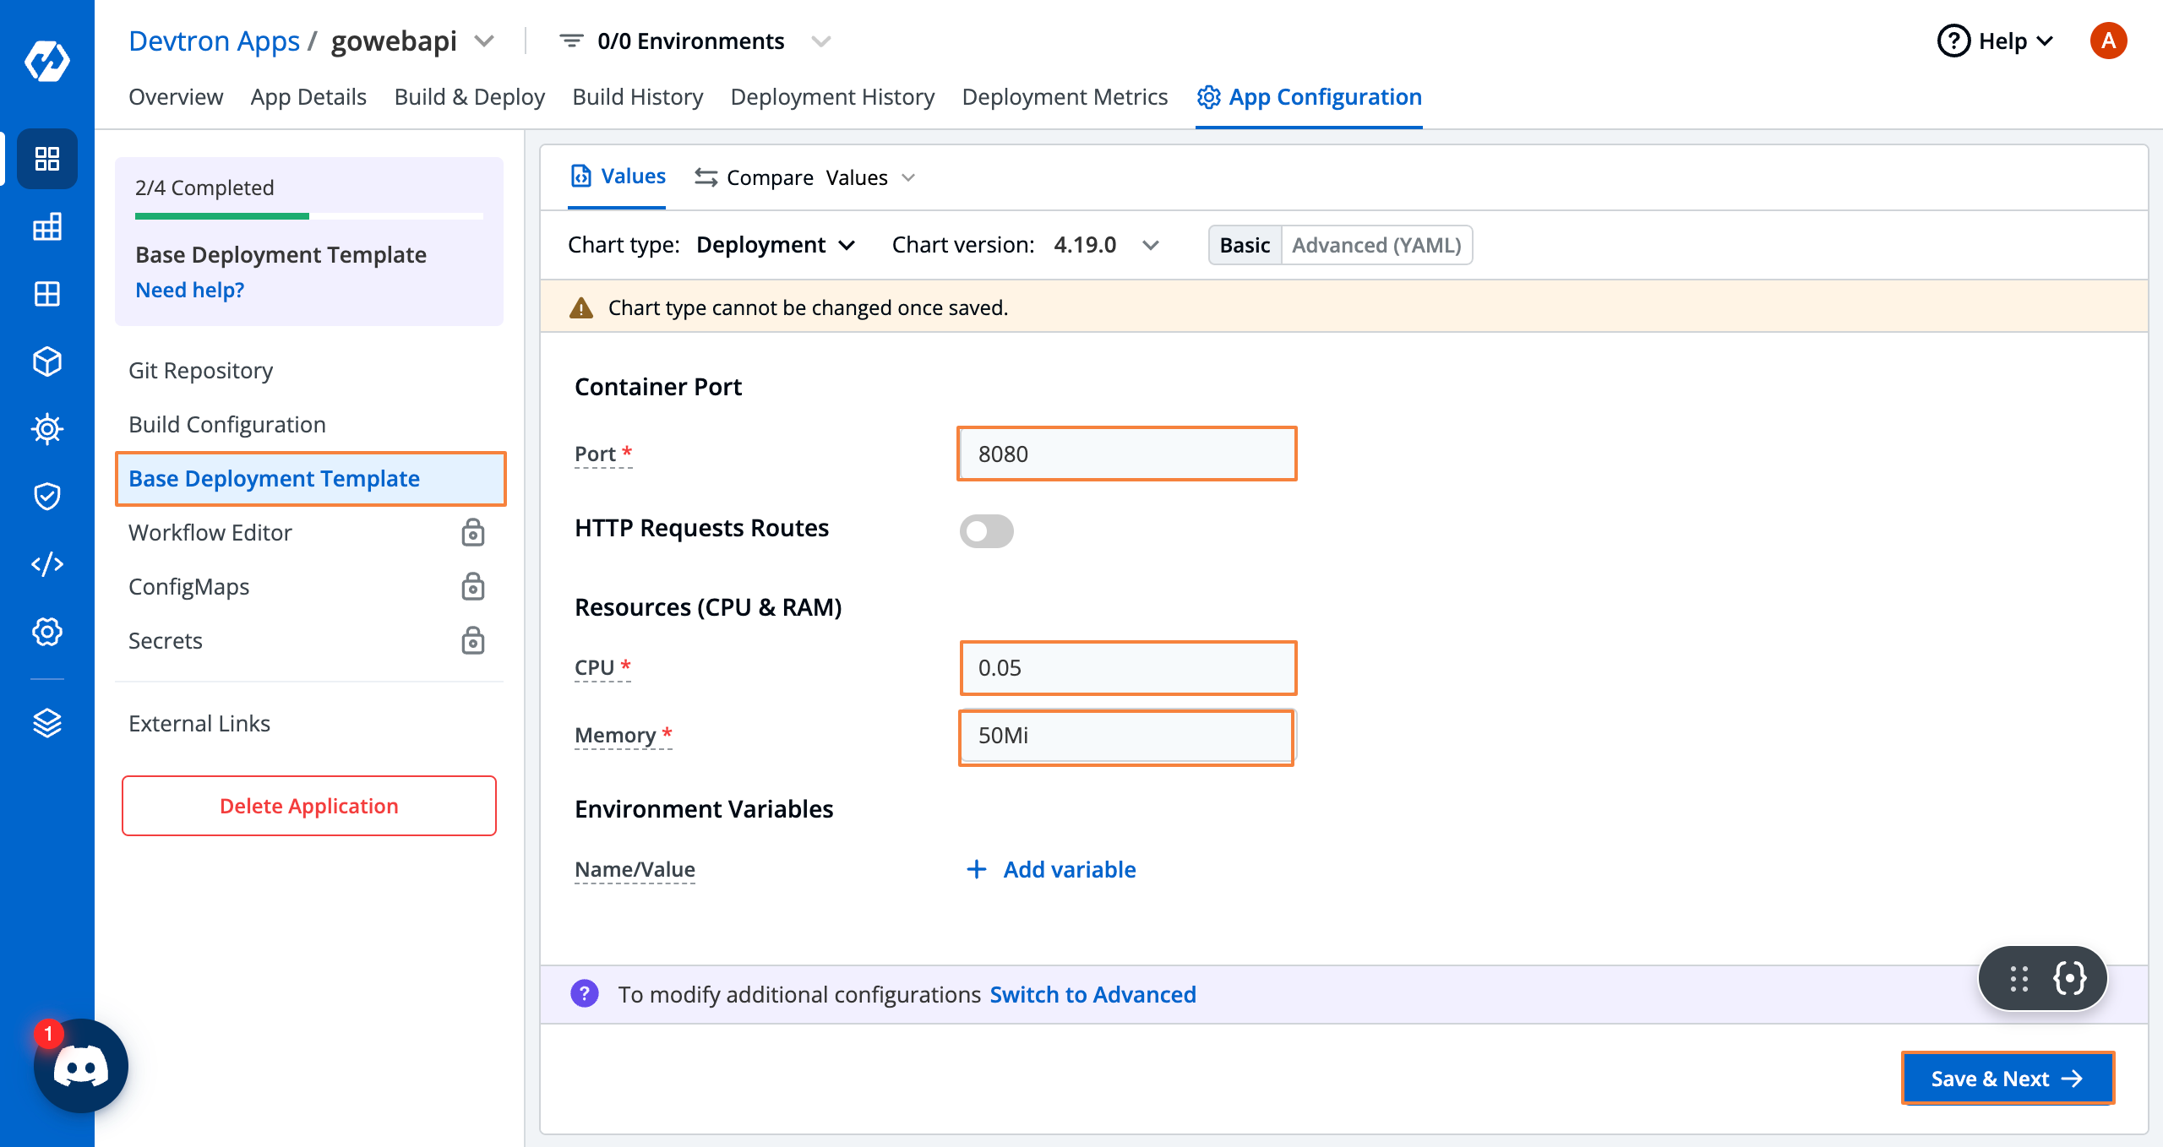Open the Applications grid sidebar icon

point(47,159)
